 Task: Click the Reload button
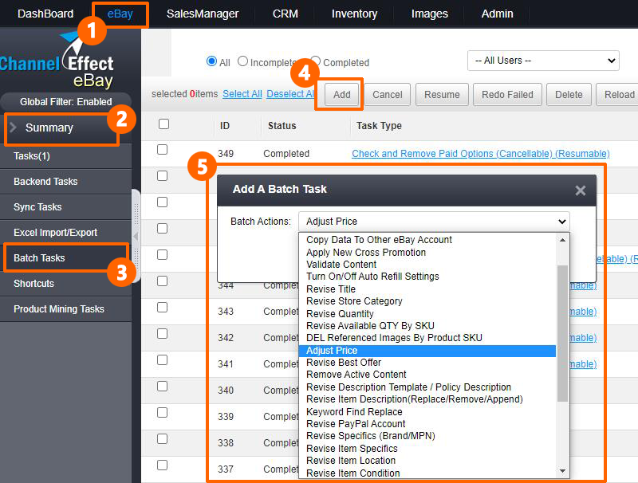click(x=619, y=94)
